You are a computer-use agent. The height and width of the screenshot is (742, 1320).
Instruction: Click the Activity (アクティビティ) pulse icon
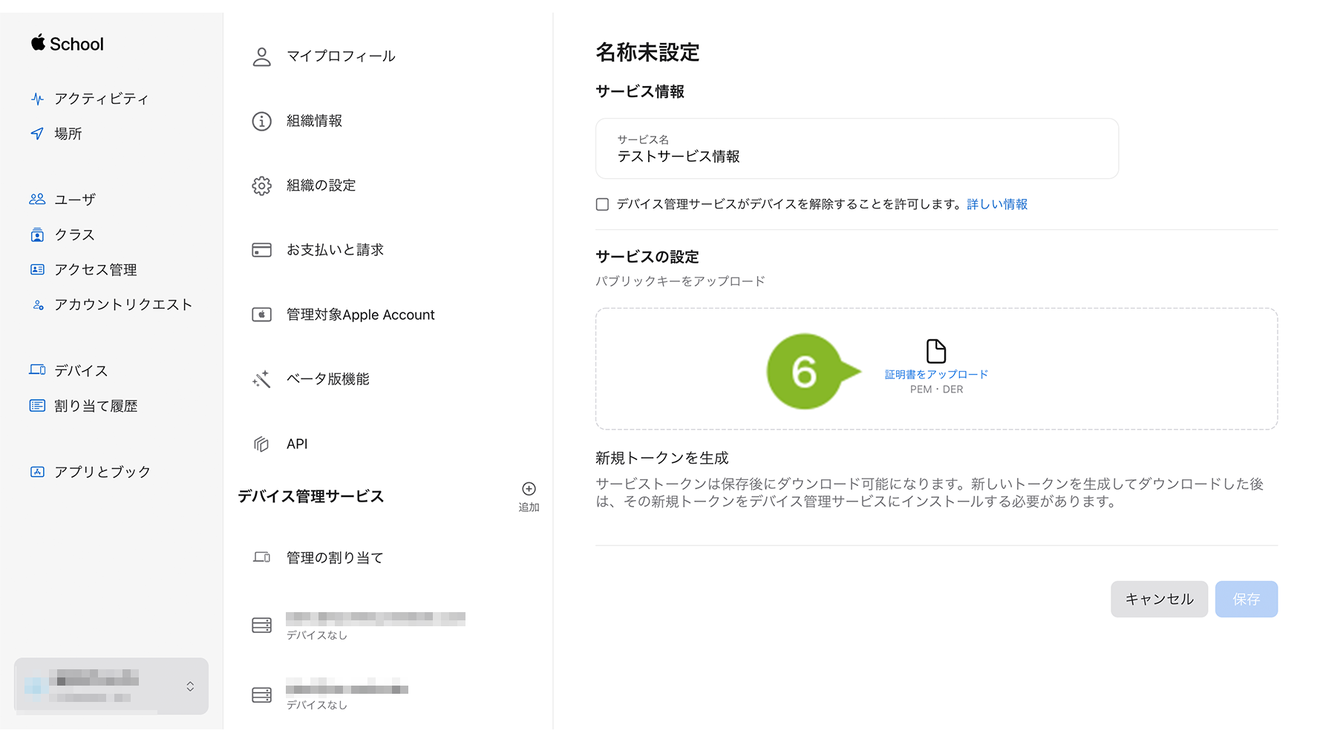pyautogui.click(x=37, y=99)
